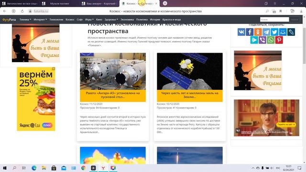Reload the page with the refresh icon

click(x=22, y=11)
